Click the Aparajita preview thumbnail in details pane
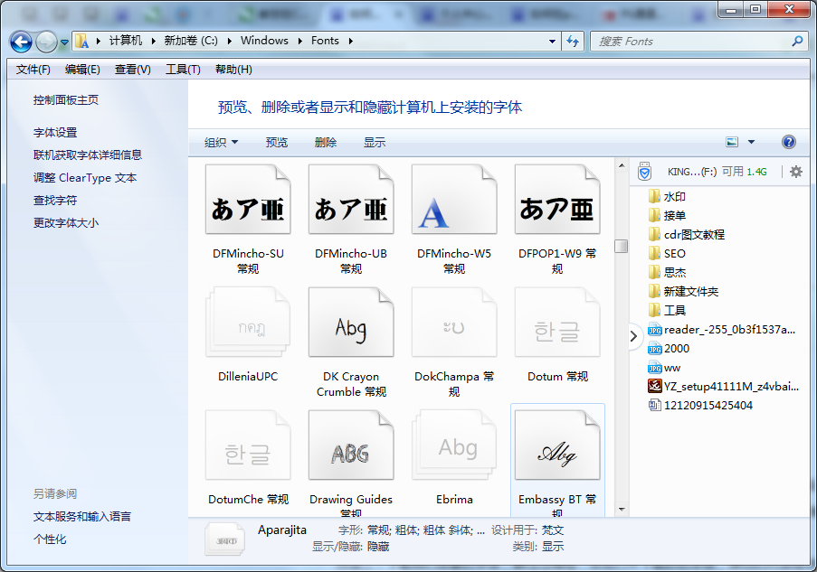Image resolution: width=817 pixels, height=572 pixels. coord(225,539)
